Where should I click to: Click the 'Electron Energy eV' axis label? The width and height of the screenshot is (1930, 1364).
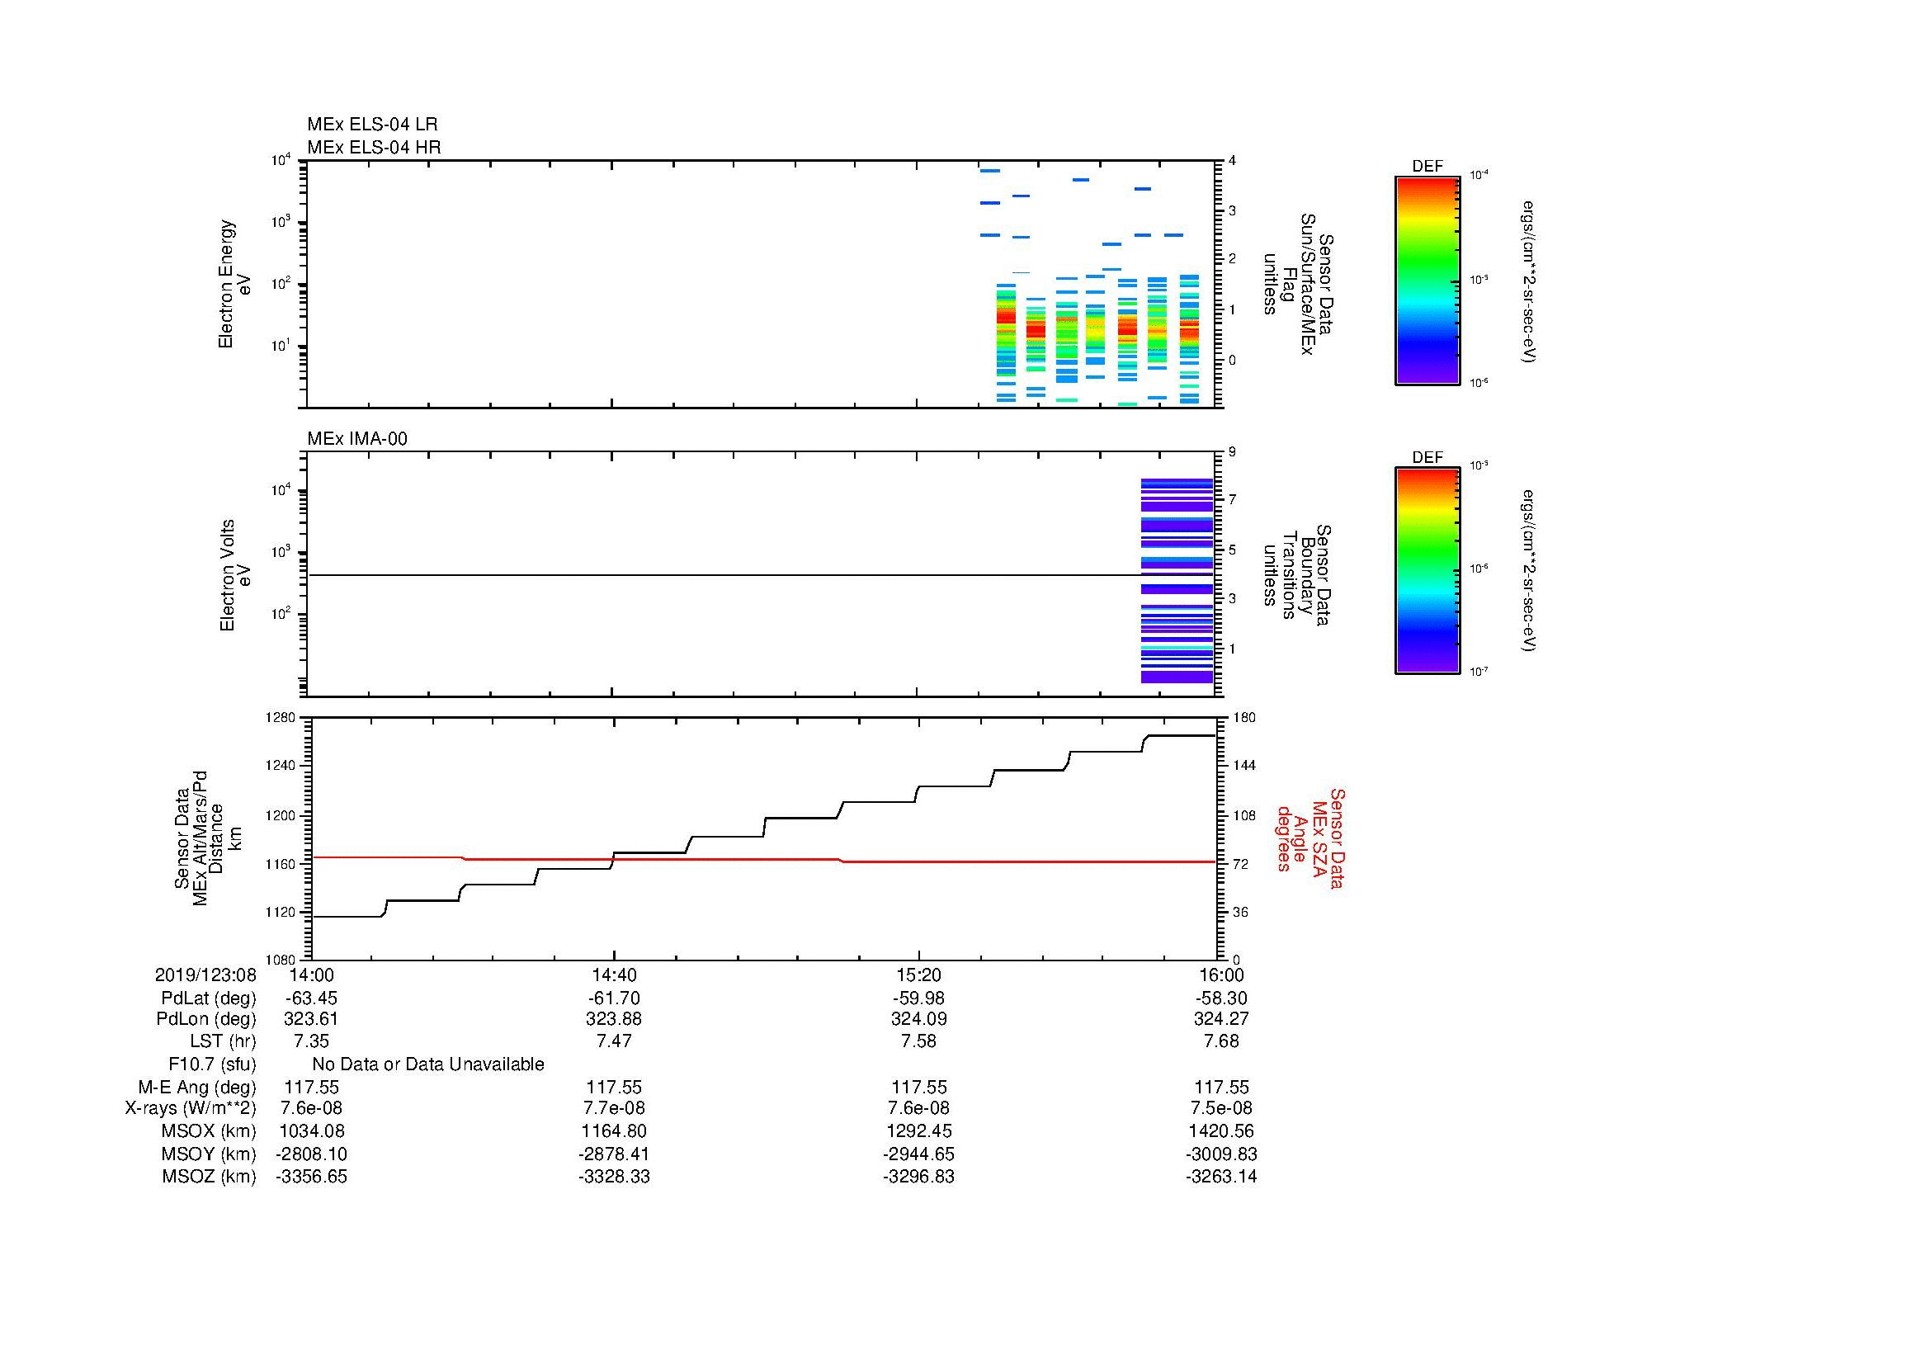coord(234,284)
